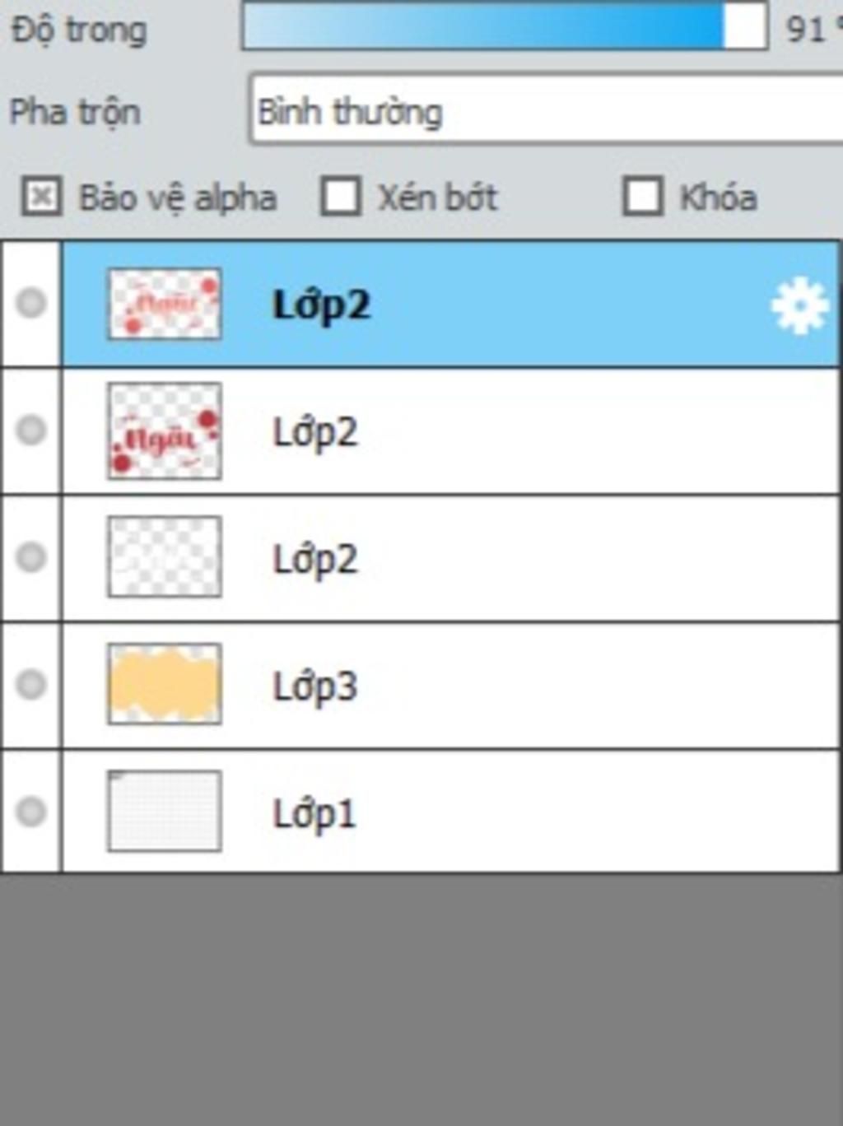This screenshot has height=1126, width=843.
Task: Open the Pha trộn blend mode dropdown
Action: 547,110
